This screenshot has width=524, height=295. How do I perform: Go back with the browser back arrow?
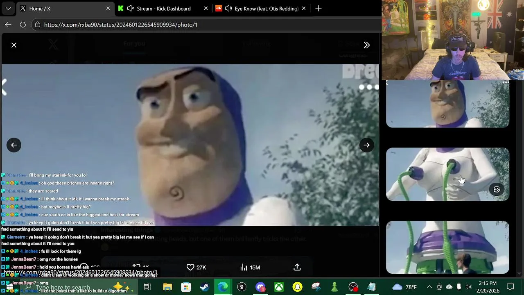point(8,25)
